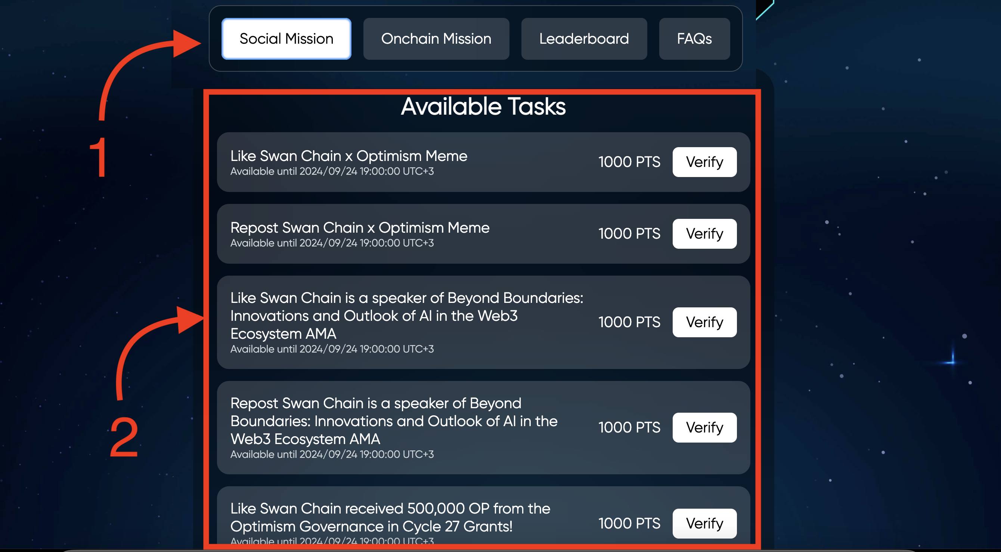Click the "Repost Swan Chain x Optimism Meme" title
The width and height of the screenshot is (1001, 552).
pyautogui.click(x=360, y=228)
